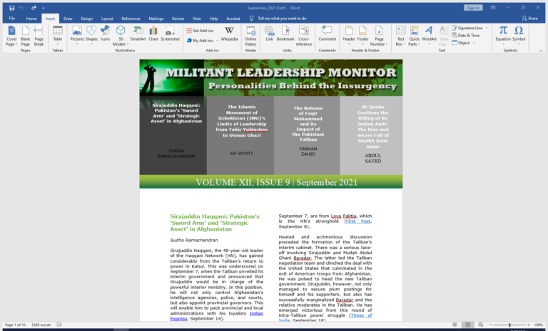
Task: Open the Customize Quick Access Toolbar dropdown
Action: tap(44, 8)
